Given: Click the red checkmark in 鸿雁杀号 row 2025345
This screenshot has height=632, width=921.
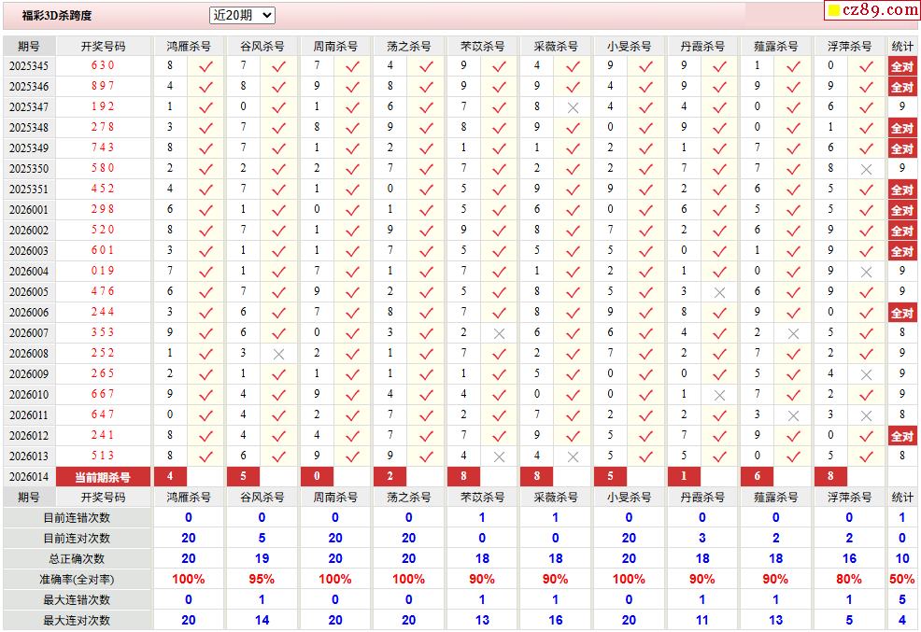Looking at the screenshot, I should [x=205, y=66].
